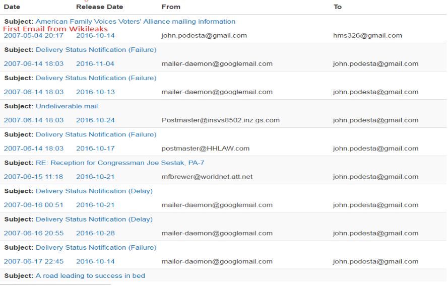The image size is (448, 291).
Task: Select release date 2016-10-14 for hms326 email
Action: [95, 36]
